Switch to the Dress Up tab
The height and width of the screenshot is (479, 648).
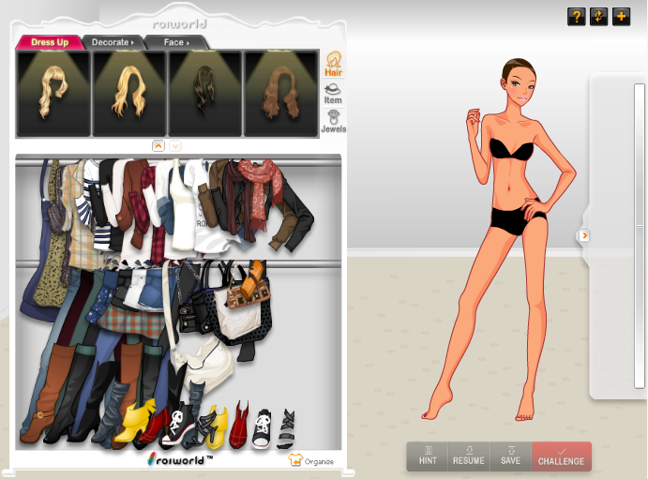tap(49, 42)
